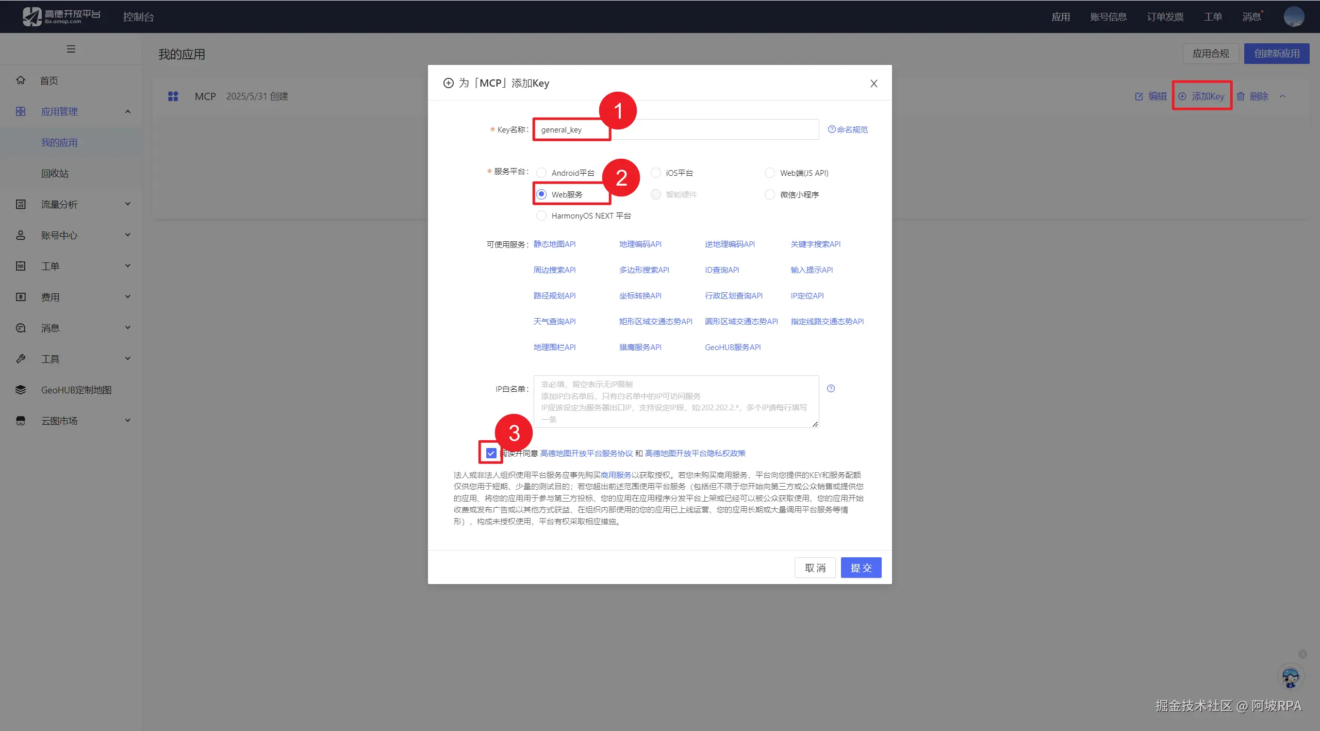Click the IP白名单 textarea
This screenshot has height=731, width=1320.
tap(675, 401)
